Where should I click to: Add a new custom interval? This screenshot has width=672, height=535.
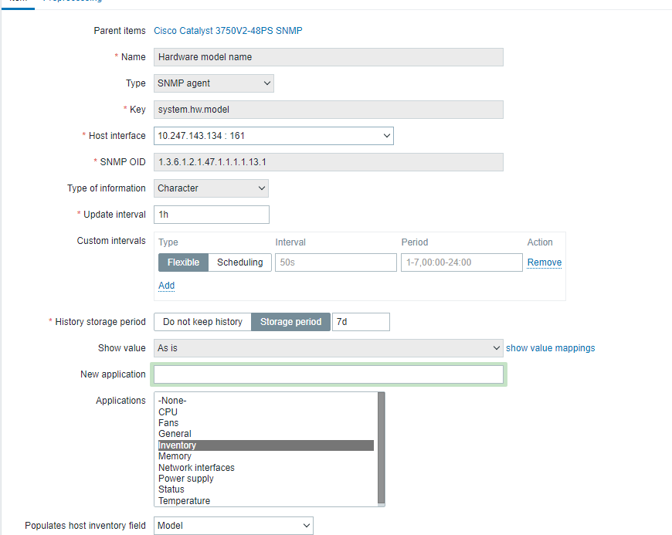(x=166, y=286)
